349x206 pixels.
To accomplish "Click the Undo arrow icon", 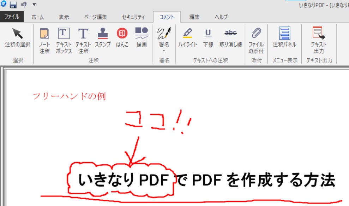I will [24, 5].
